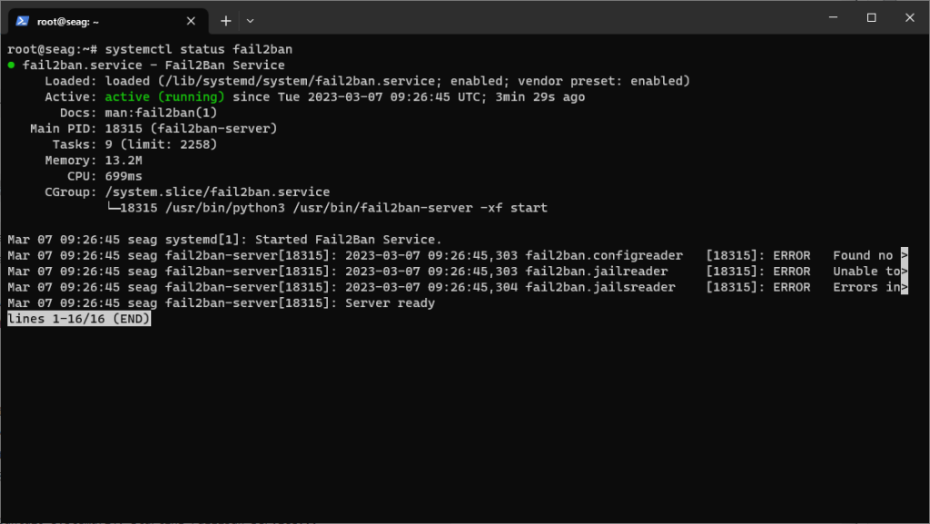Close the root@seag tab
Viewport: 930px width, 524px height.
point(191,21)
